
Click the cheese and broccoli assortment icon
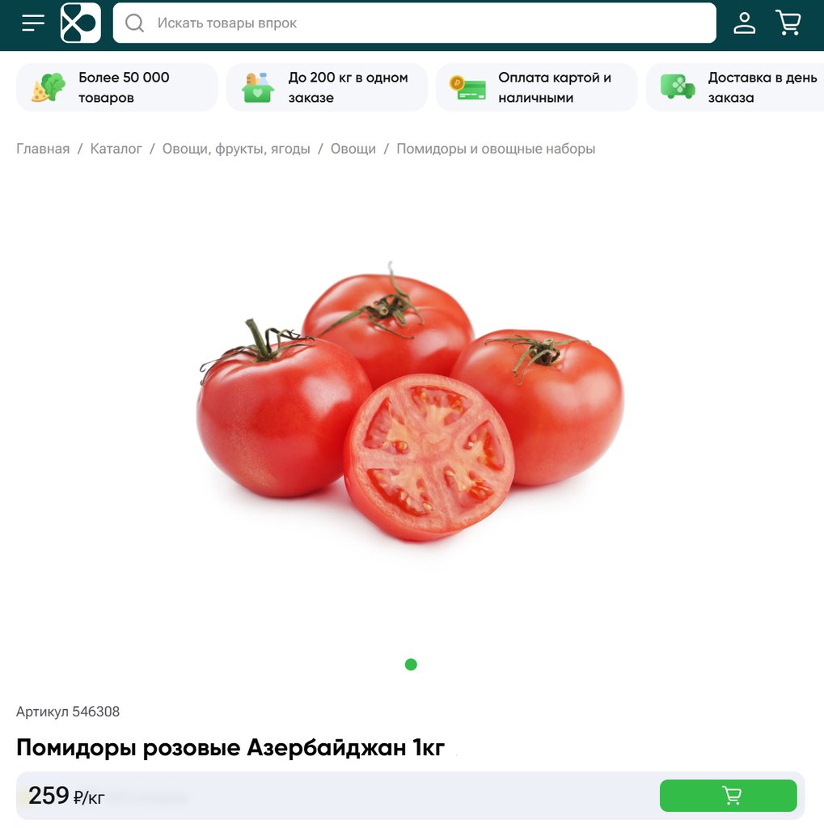tap(49, 87)
